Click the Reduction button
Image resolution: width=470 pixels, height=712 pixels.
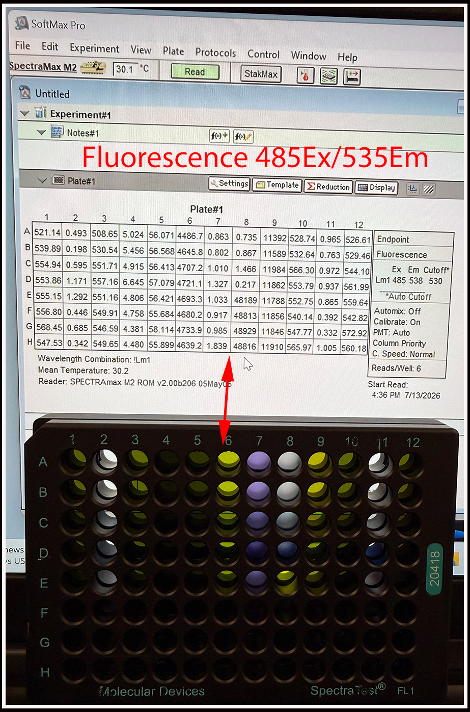(x=328, y=187)
